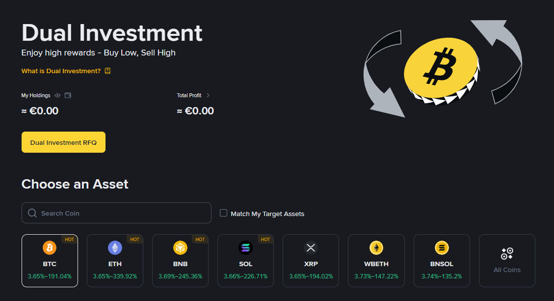
Task: Select the ETH coin icon
Action: click(115, 248)
